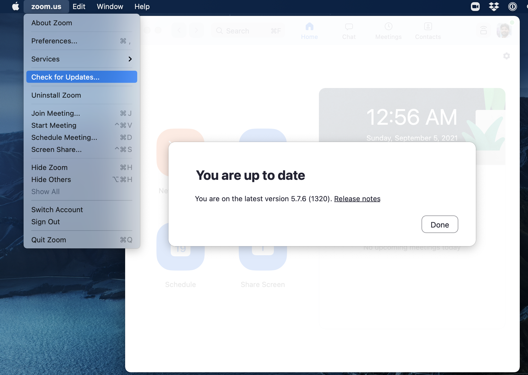Open the Window menu

110,7
